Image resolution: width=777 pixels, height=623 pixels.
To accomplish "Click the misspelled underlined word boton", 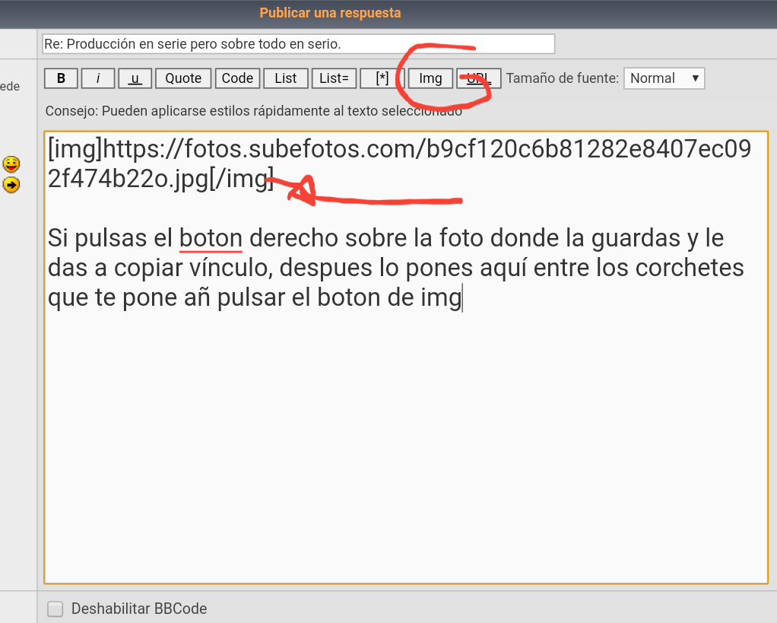I will coord(211,238).
